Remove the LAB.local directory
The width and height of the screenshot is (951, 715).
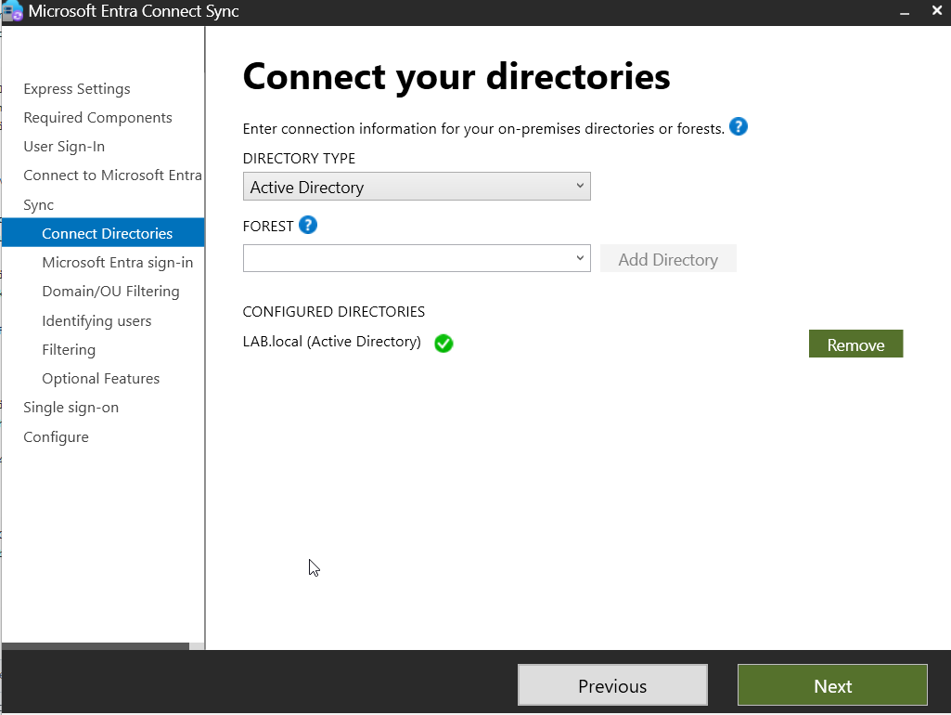tap(855, 344)
